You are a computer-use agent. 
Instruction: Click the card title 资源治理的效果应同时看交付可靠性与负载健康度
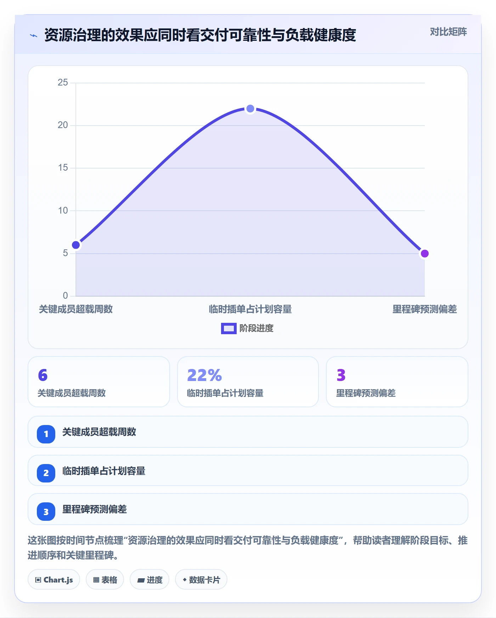pos(200,35)
